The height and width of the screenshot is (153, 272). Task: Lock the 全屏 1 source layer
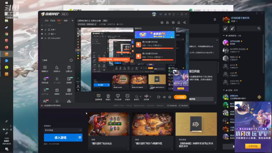click(46, 30)
